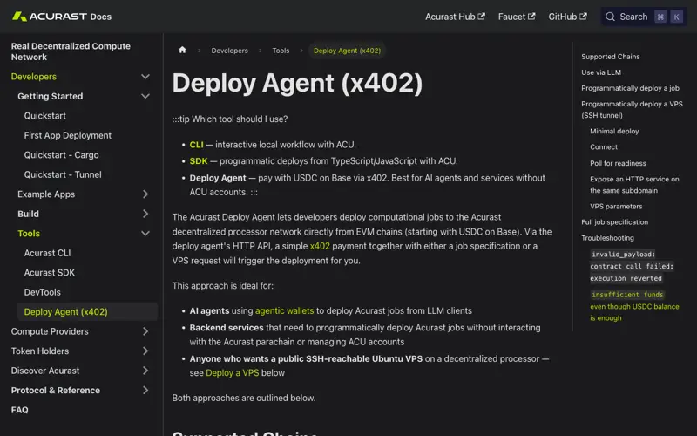Screen dimensions: 697x436
Task: Open Acurast CLI sidebar page
Action: click(x=47, y=253)
